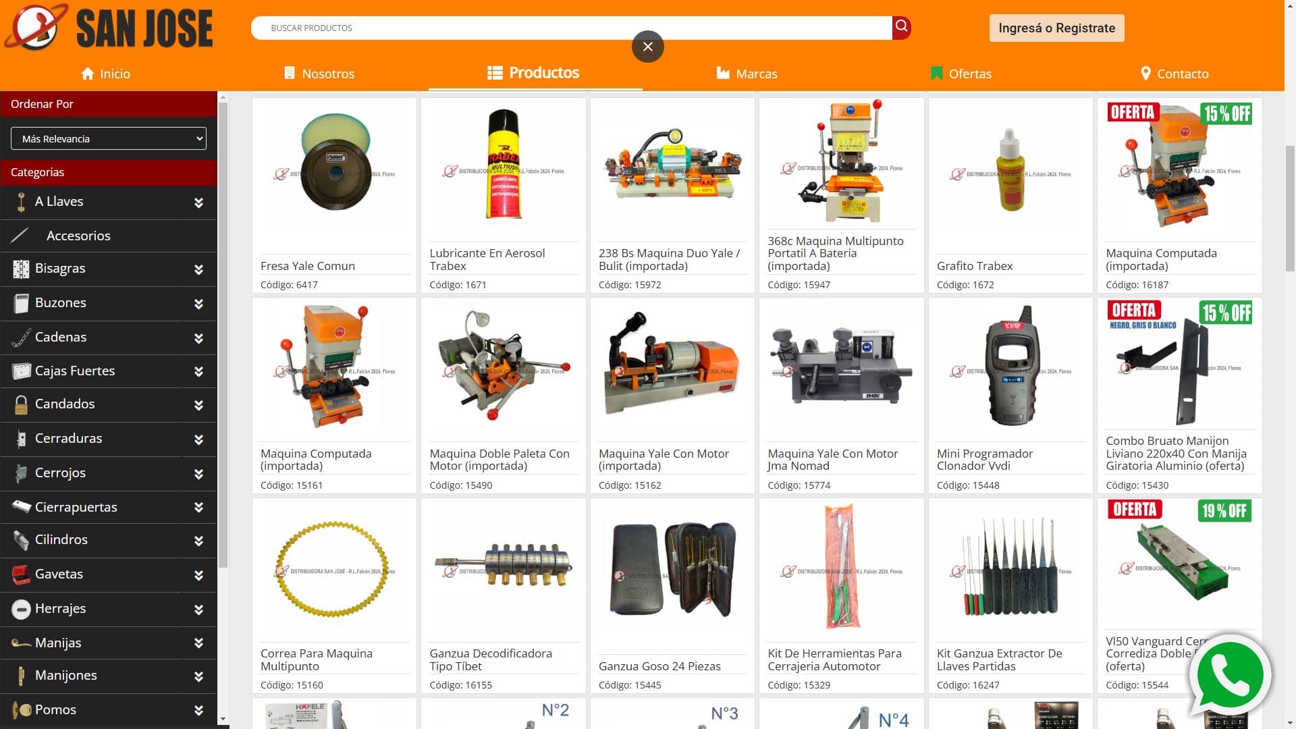Open Ganzua Goso 24 Piezas title
This screenshot has height=729, width=1296.
click(x=659, y=666)
